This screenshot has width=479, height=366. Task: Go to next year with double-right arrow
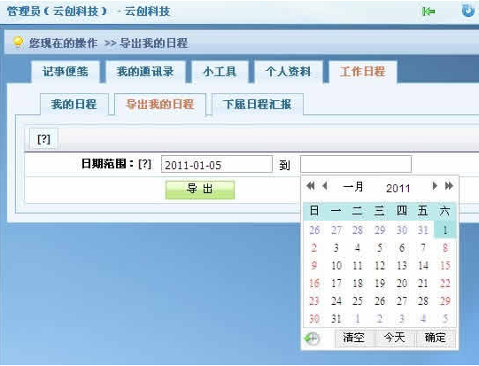(449, 185)
